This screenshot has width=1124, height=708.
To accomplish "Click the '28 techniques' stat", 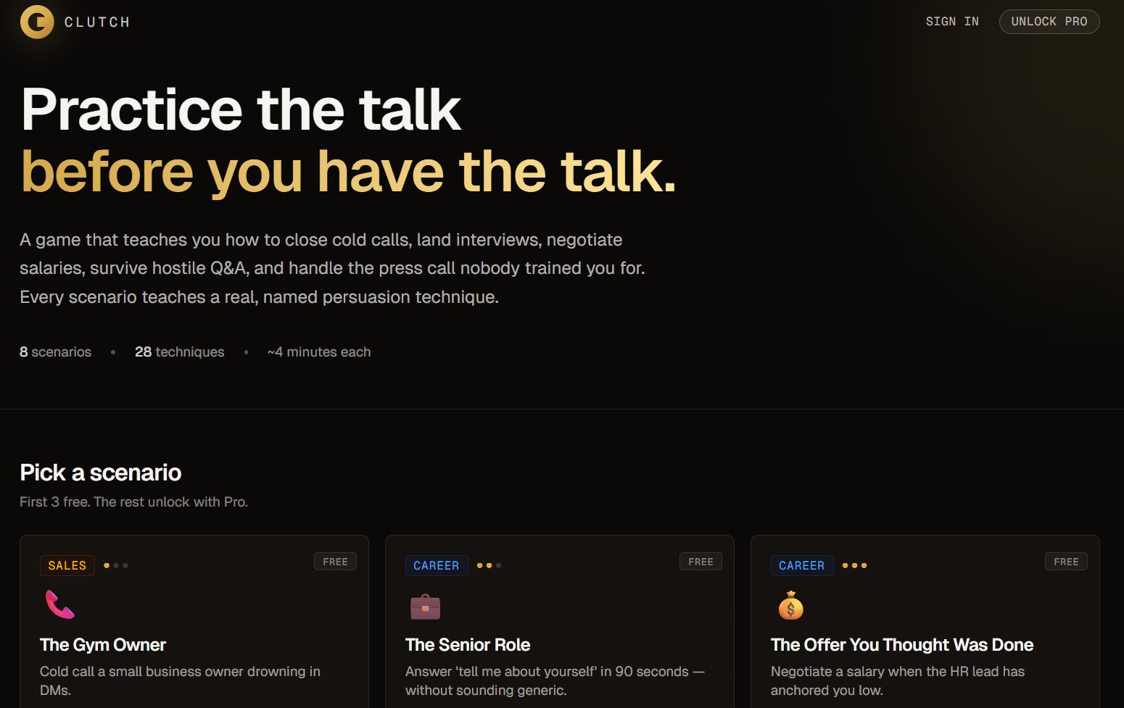I will 180,352.
